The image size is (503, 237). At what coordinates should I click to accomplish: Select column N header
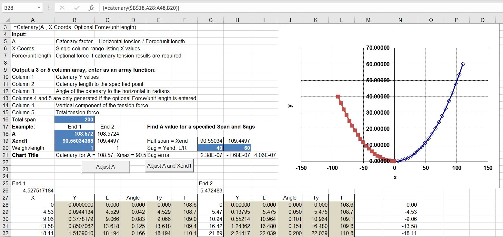(400, 20)
